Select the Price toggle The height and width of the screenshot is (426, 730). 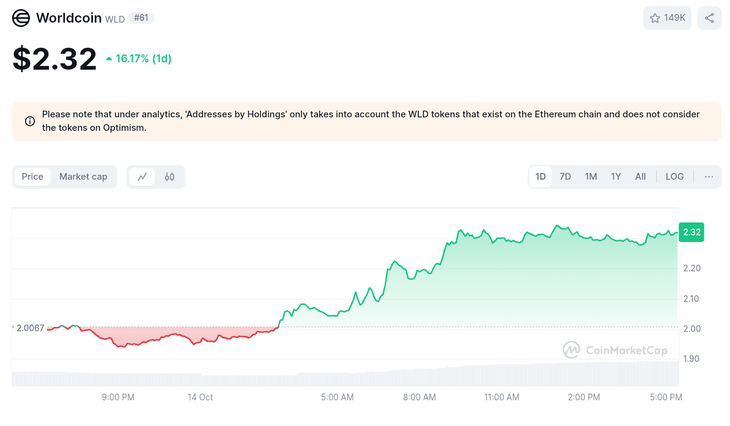[32, 177]
